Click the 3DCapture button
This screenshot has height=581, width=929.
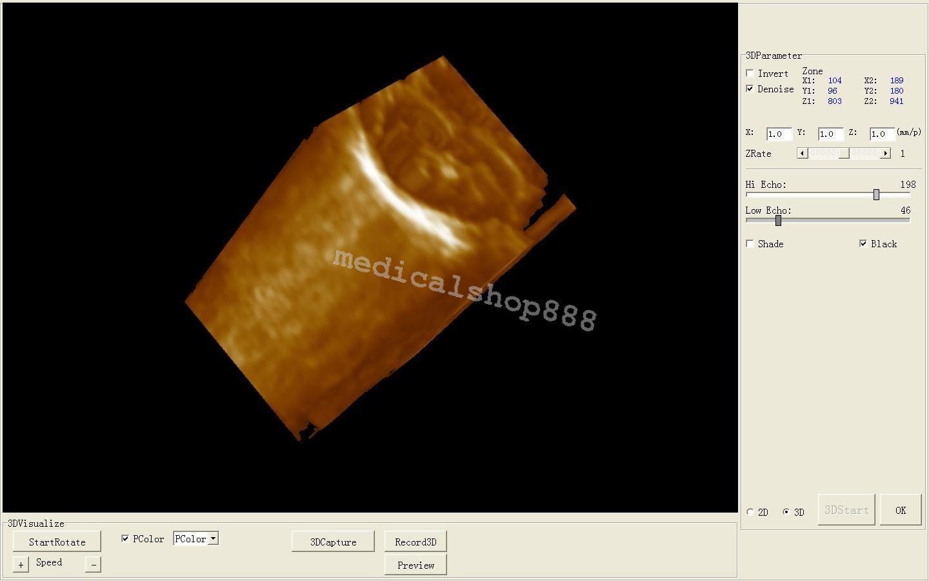tap(333, 541)
